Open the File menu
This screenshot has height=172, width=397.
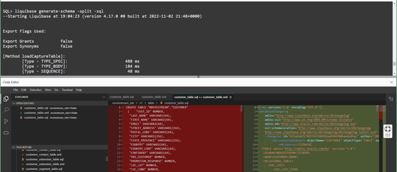point(16,90)
